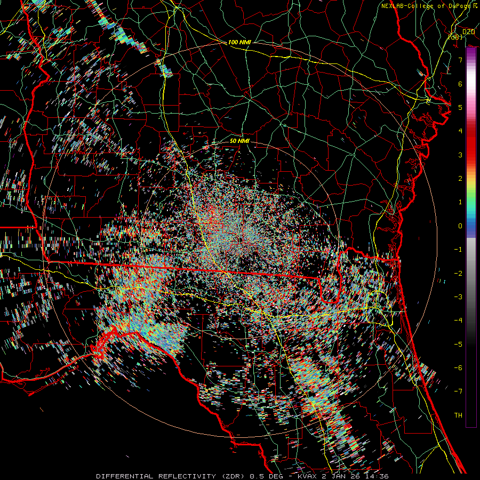Click the "7" value on color scale
The image size is (480, 480).
pos(460,60)
